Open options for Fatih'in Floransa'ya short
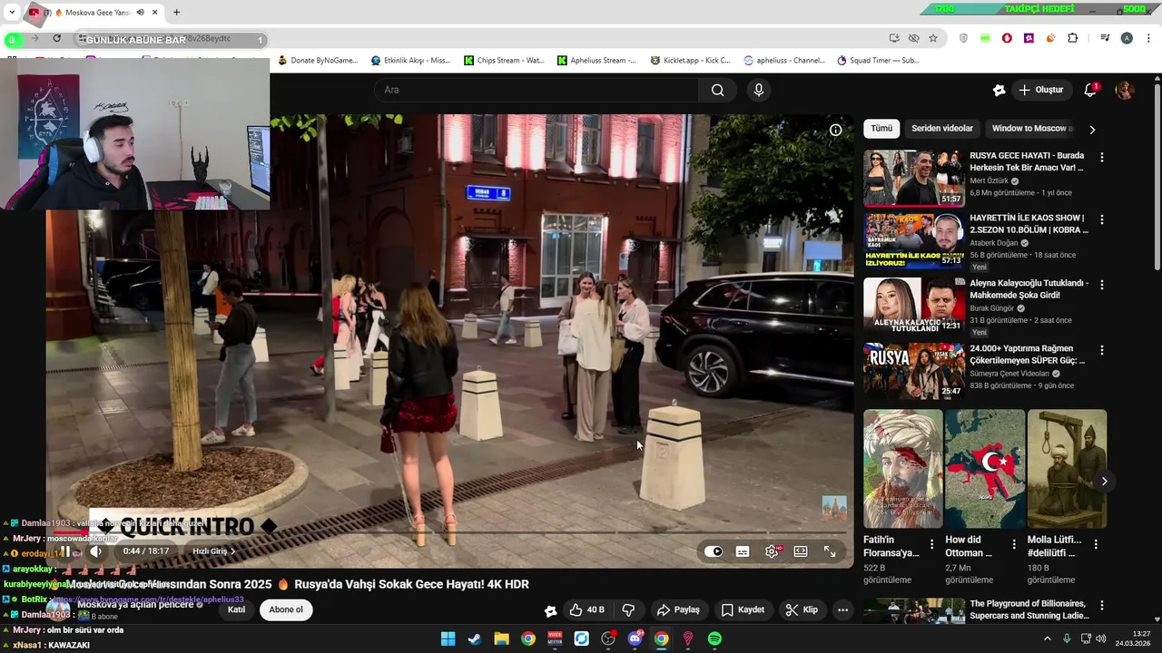The height and width of the screenshot is (653, 1162). (x=933, y=544)
